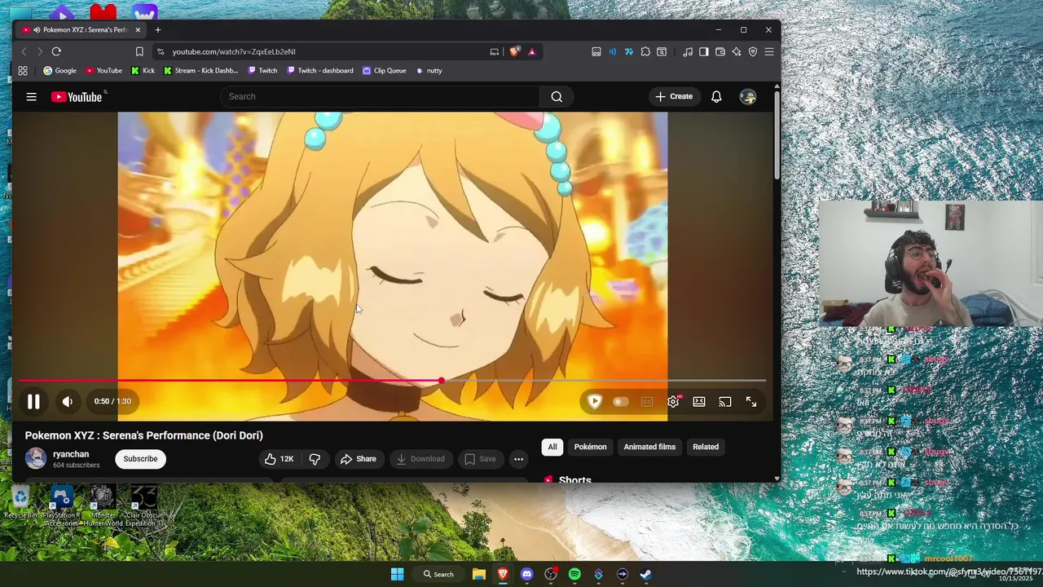Toggle theater mode in the player
This screenshot has height=587, width=1043.
point(699,401)
